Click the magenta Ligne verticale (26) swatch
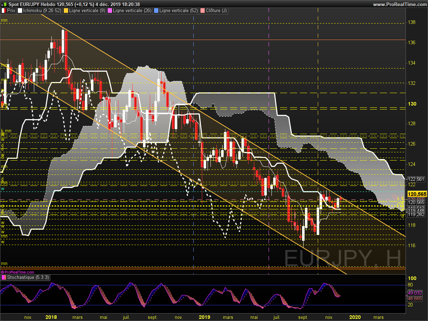Viewport: 428px width, 321px height. click(110, 11)
